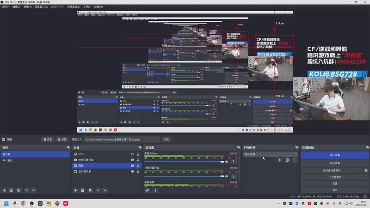Image resolution: width=370 pixels, height=208 pixels.
Task: Move scene up with up arrow
Action: coord(27,190)
